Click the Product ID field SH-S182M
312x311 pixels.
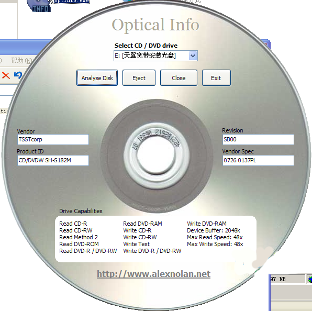pyautogui.click(x=53, y=160)
